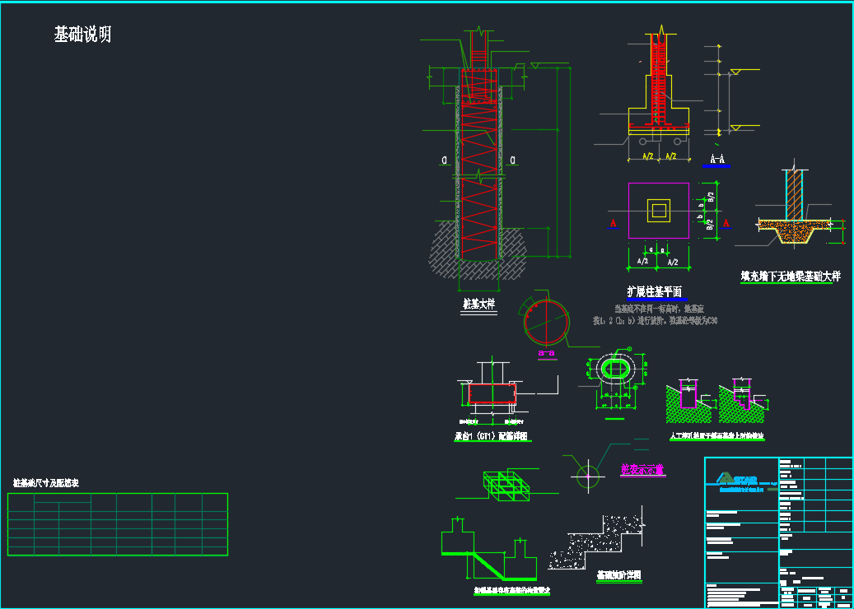Select the green oval pile cap plan

[615, 370]
